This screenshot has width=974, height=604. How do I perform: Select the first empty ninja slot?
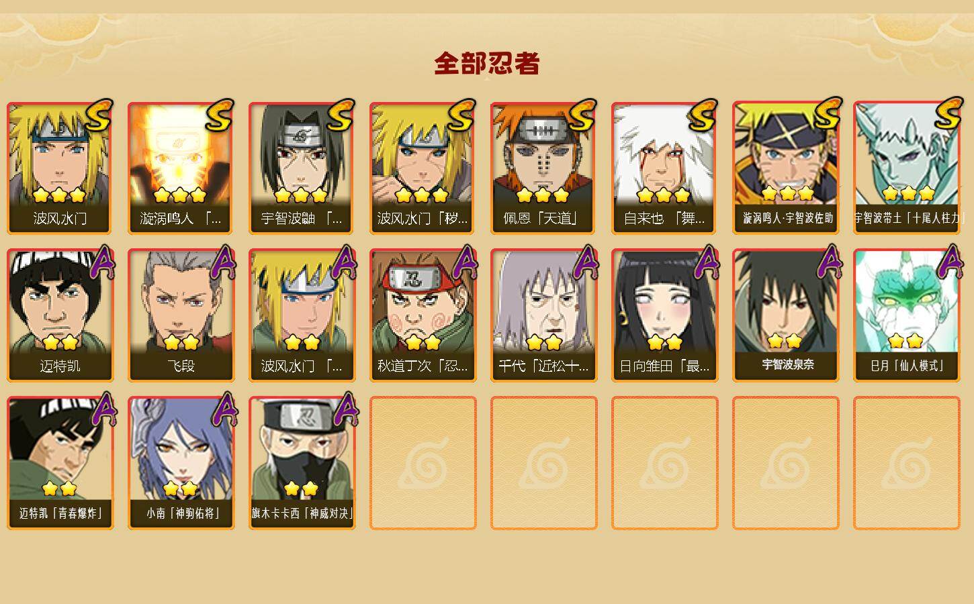tap(423, 463)
